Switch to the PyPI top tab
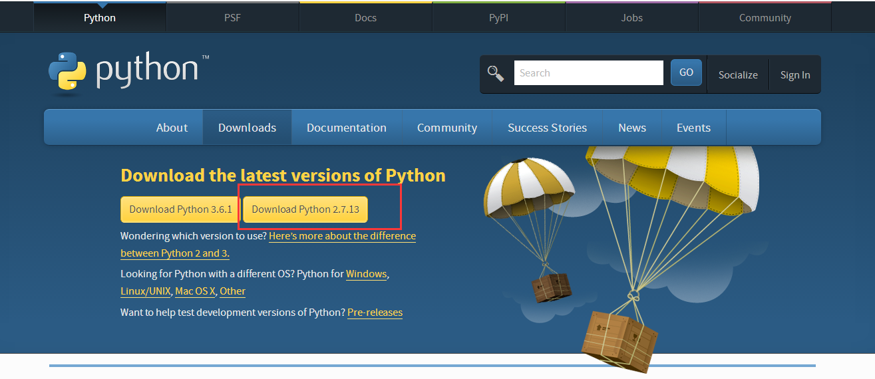This screenshot has width=875, height=379. point(498,17)
